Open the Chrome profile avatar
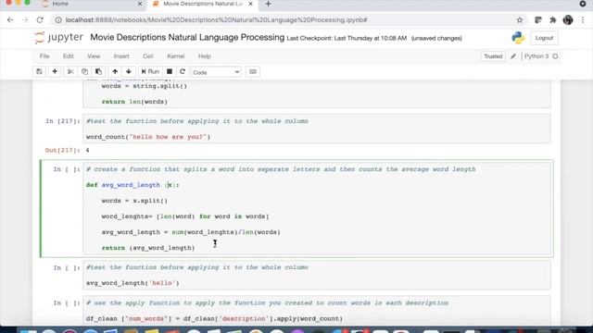 click(x=568, y=20)
